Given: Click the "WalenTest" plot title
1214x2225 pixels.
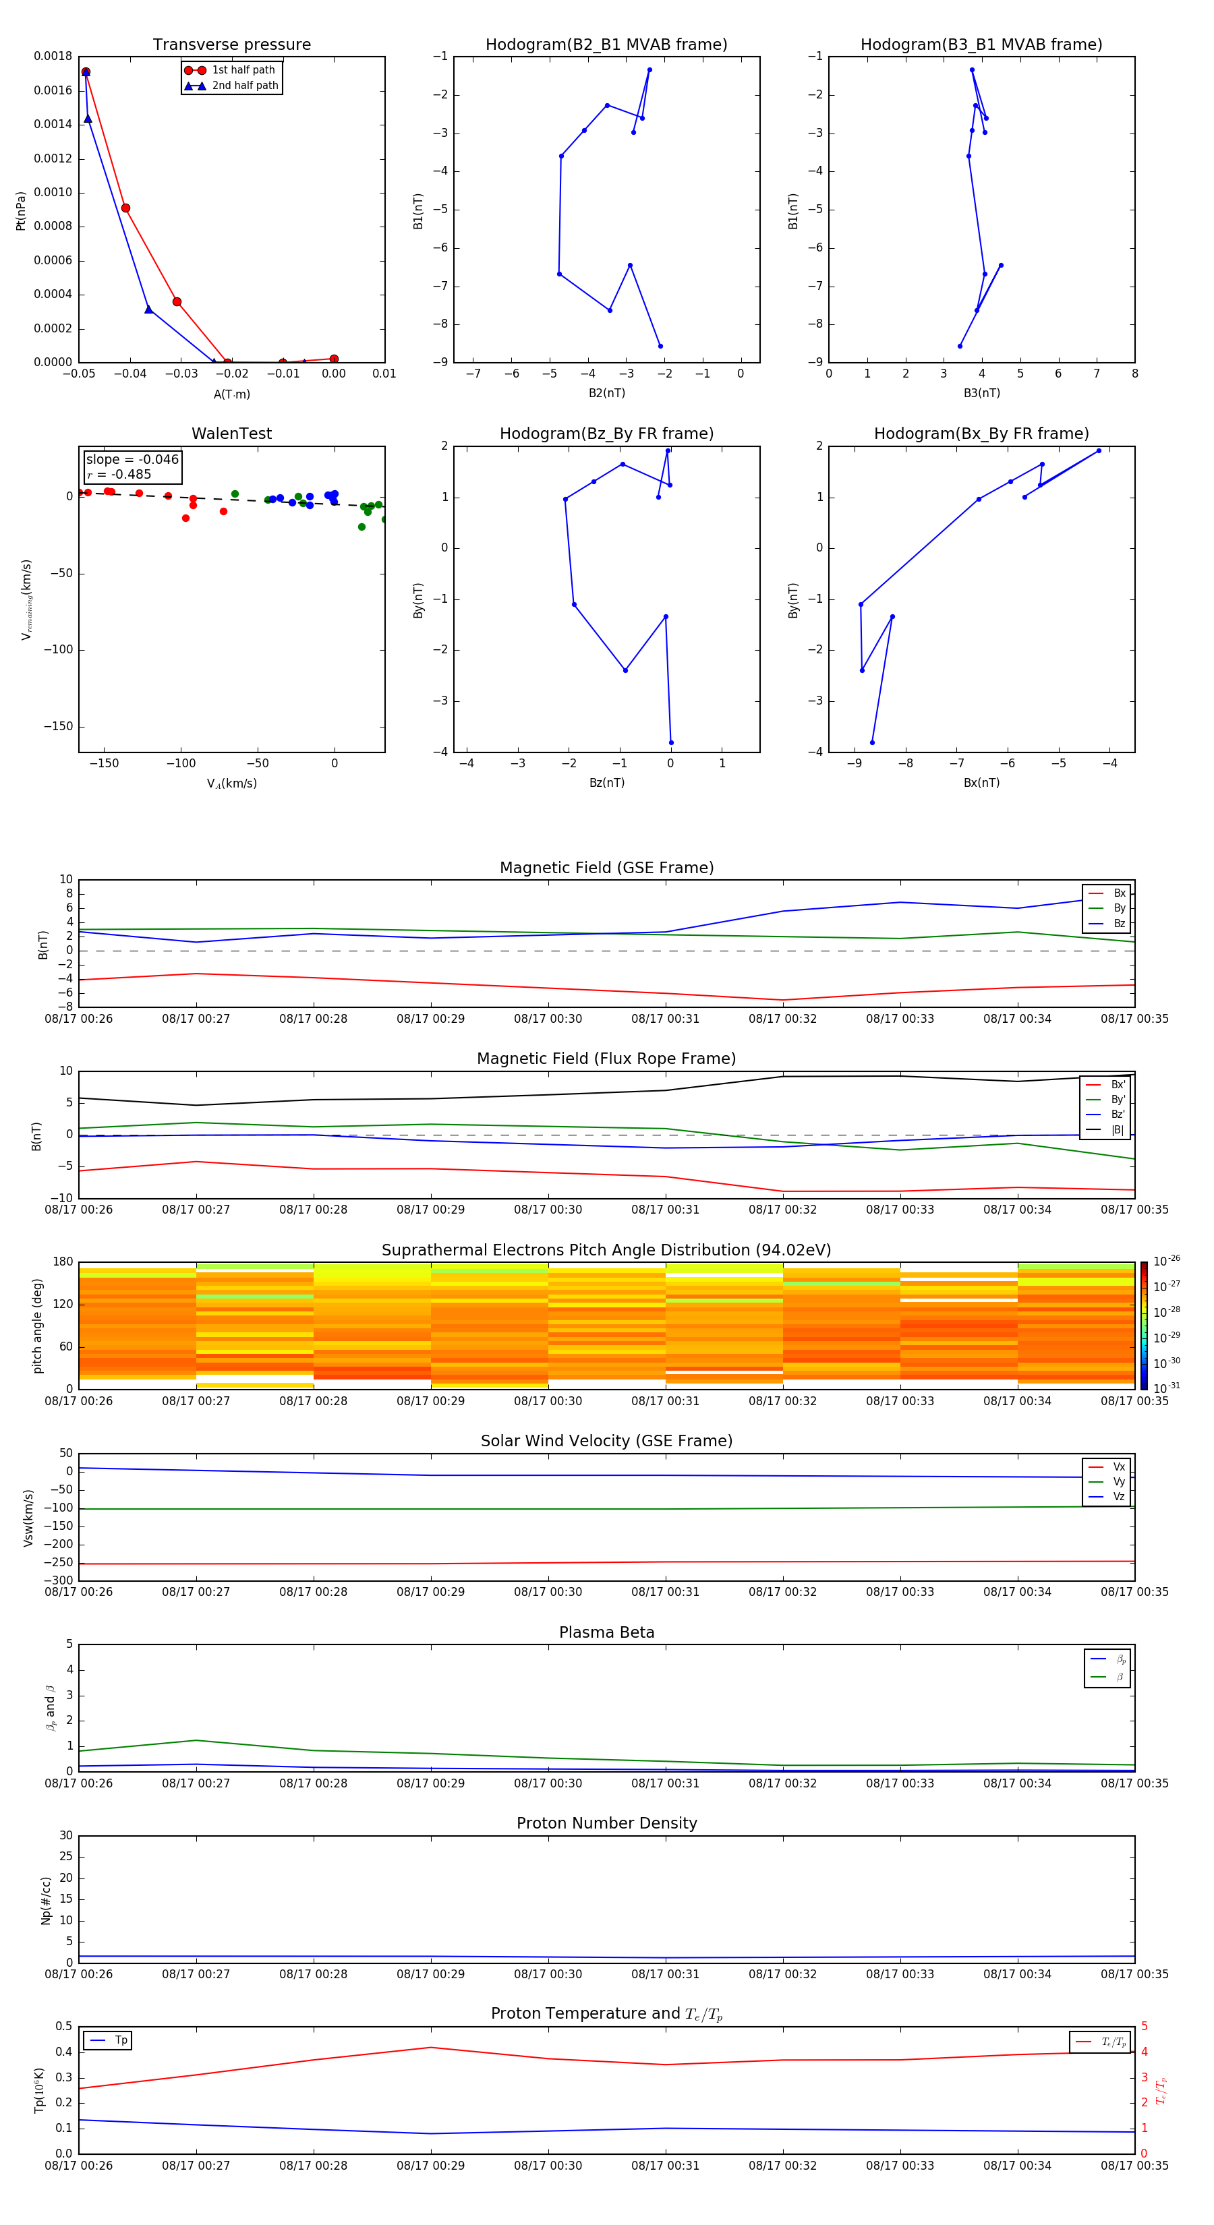Looking at the screenshot, I should (231, 434).
